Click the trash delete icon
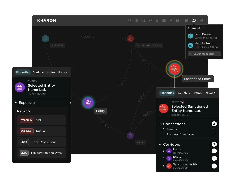 tap(157, 20)
